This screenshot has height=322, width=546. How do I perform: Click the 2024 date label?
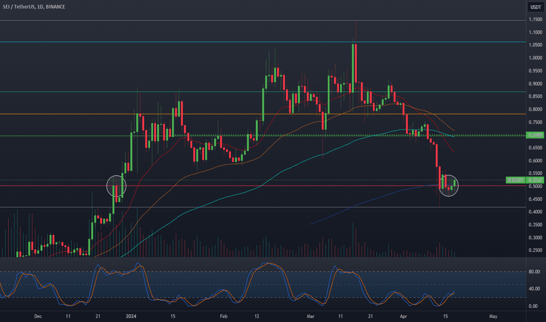point(131,316)
